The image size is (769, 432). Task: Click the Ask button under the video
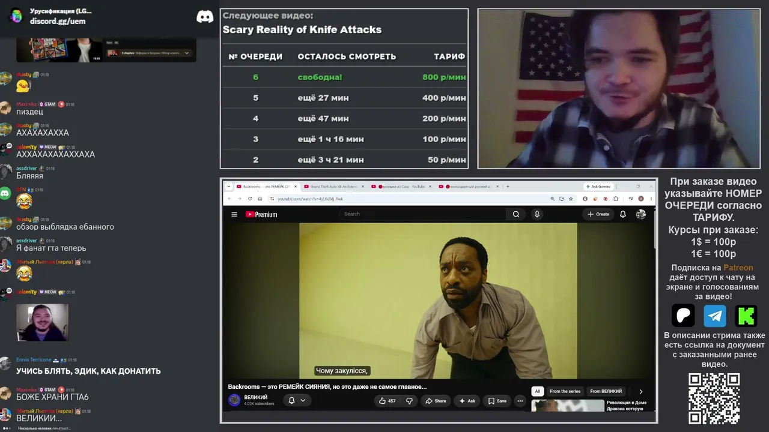pos(467,401)
